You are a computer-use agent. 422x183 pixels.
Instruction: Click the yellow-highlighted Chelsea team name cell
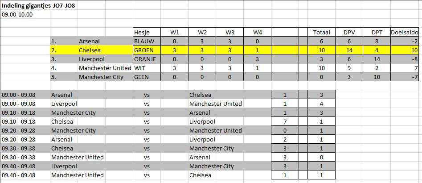point(92,50)
